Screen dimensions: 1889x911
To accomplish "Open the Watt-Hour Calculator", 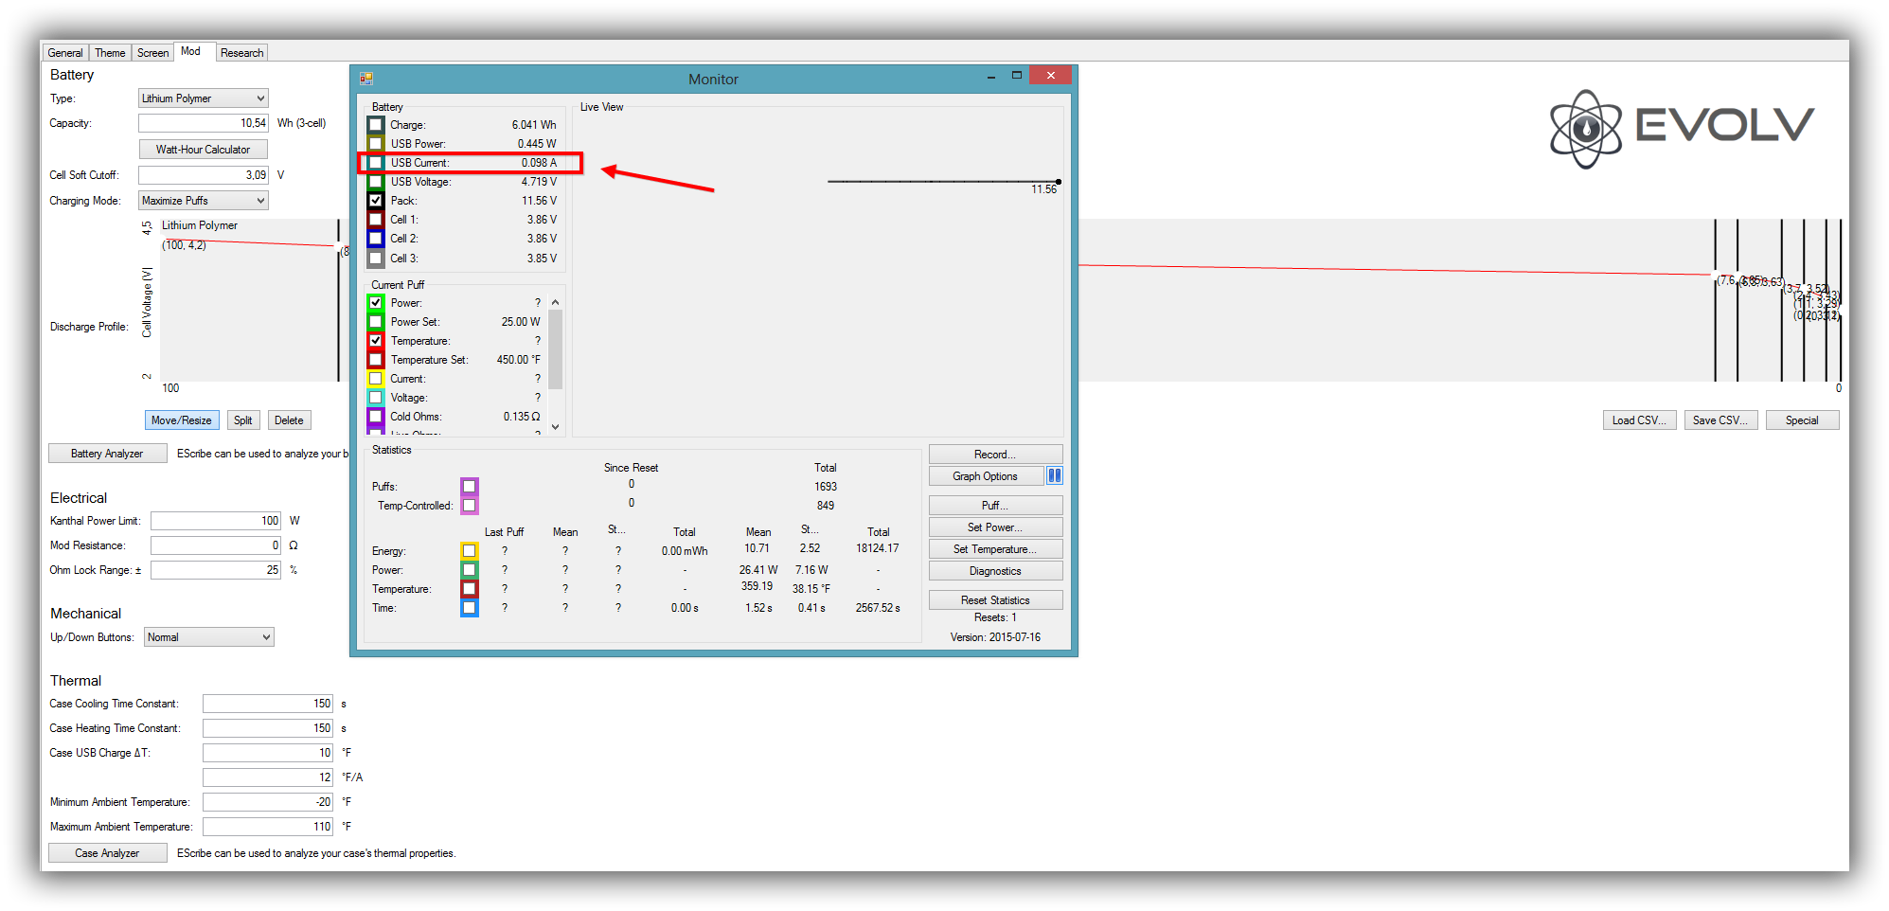I will click(x=203, y=150).
